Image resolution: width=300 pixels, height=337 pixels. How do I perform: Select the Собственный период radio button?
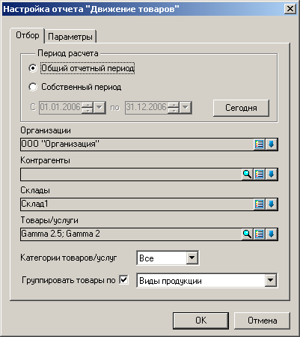(x=33, y=87)
